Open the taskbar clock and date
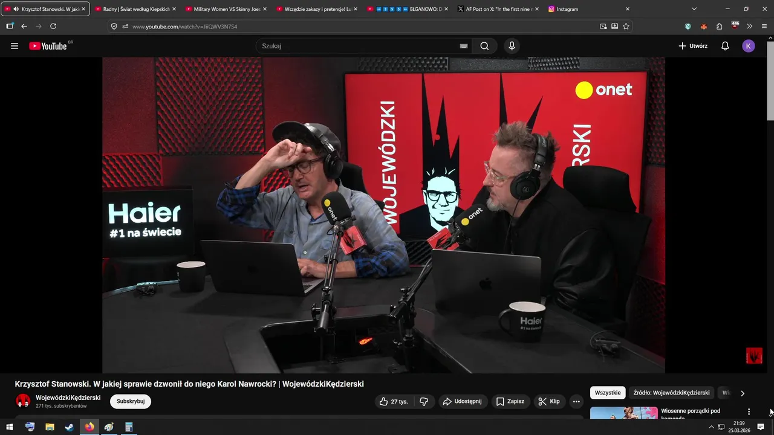The height and width of the screenshot is (435, 774). coord(738,427)
